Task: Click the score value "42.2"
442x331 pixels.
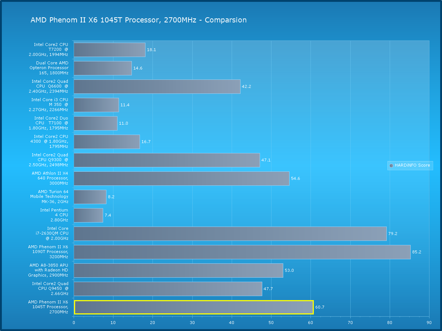Action: (246, 86)
